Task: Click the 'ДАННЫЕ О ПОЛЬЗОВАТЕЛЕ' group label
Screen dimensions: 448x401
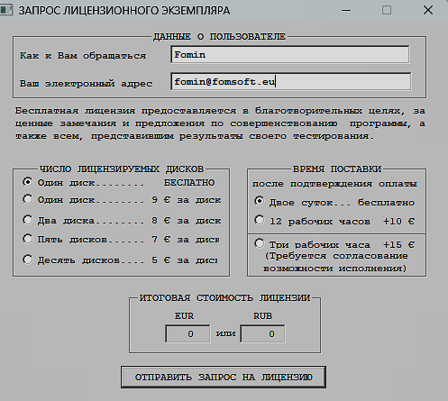Action: [x=219, y=37]
